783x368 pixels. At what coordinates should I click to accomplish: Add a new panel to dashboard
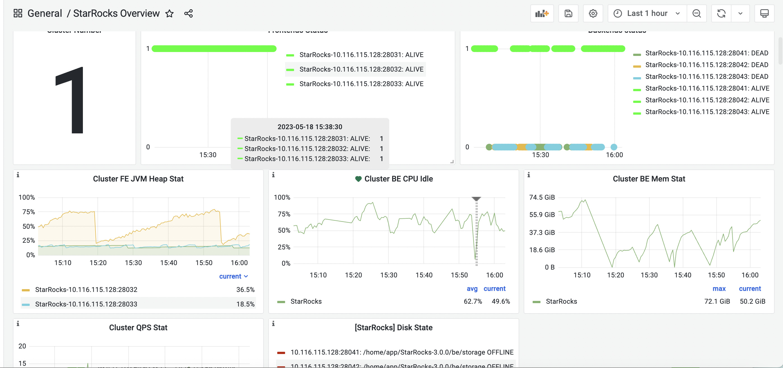pyautogui.click(x=542, y=13)
